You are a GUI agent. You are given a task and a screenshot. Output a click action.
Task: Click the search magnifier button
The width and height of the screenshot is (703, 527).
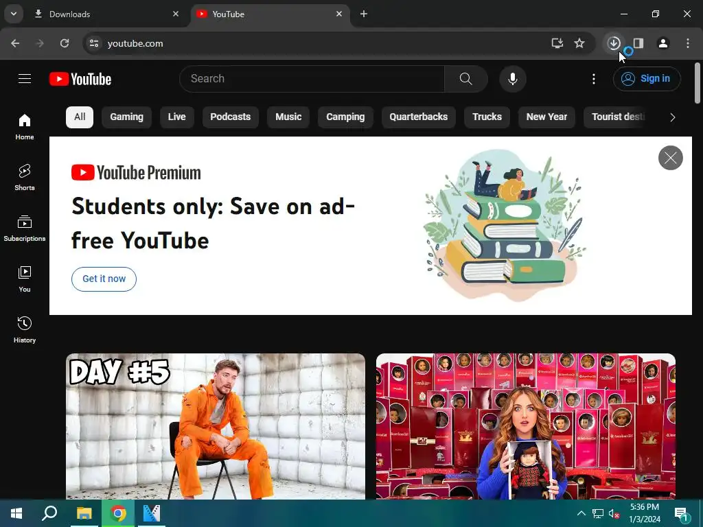coord(466,79)
